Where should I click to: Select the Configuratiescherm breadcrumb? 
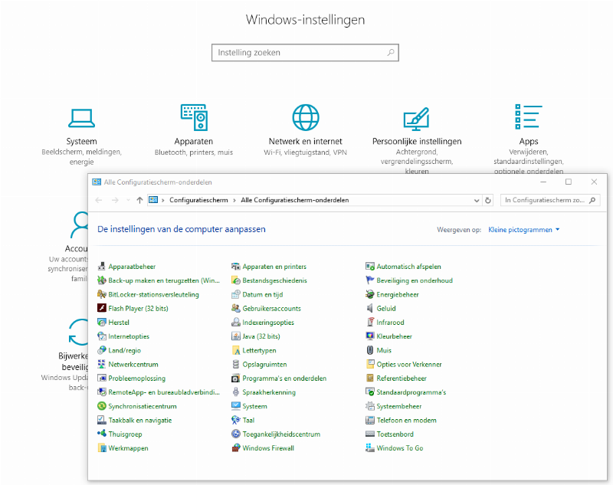click(198, 200)
